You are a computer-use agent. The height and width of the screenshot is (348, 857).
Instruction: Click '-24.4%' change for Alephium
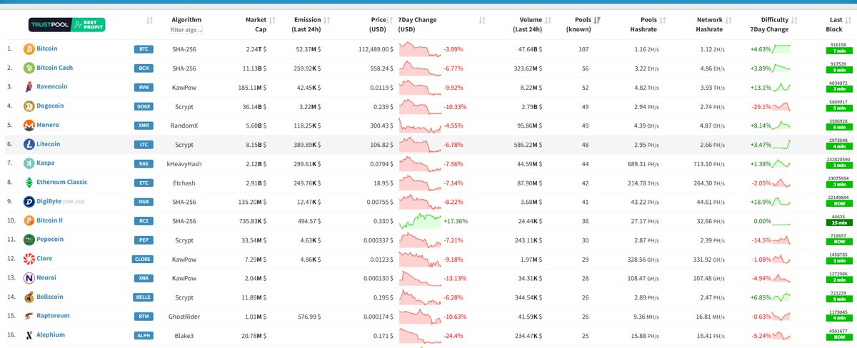[x=453, y=335]
